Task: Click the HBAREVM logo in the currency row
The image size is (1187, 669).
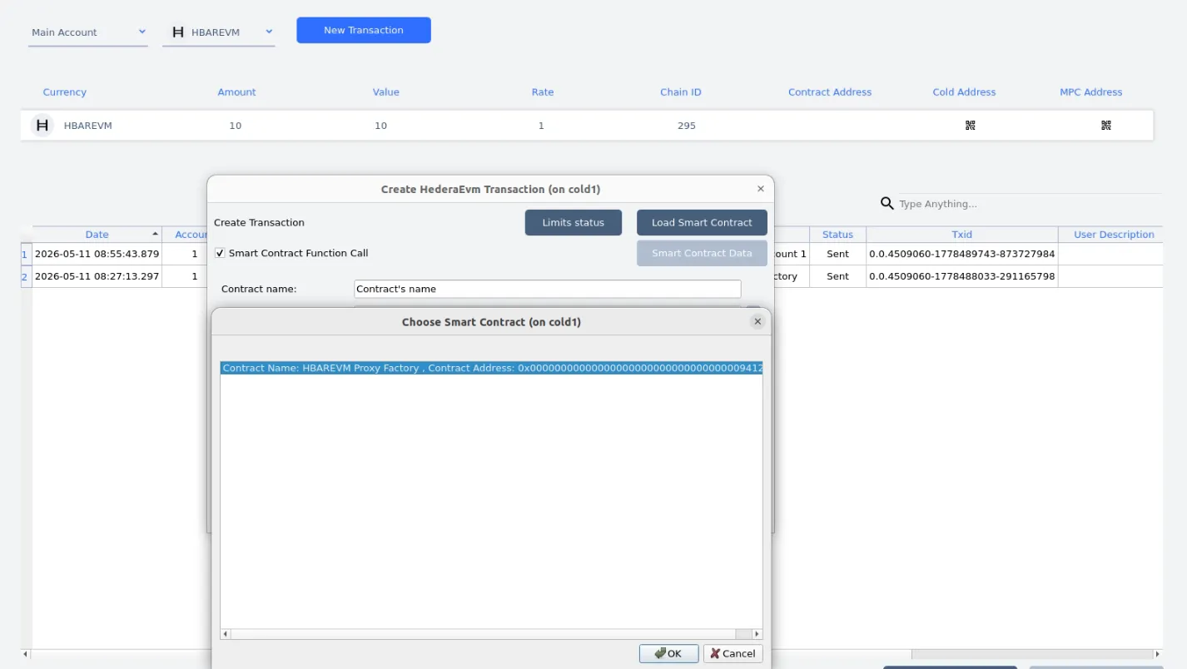Action: tap(42, 126)
